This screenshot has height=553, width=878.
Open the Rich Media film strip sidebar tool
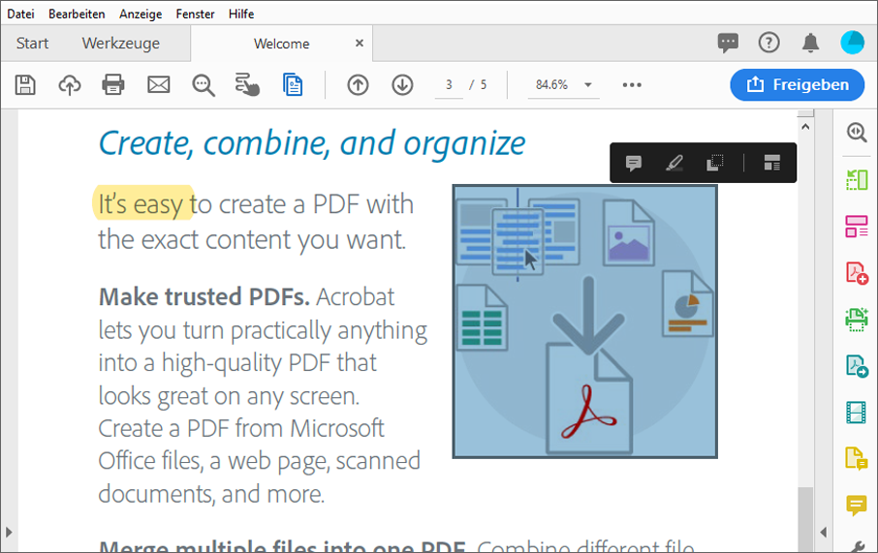point(857,413)
